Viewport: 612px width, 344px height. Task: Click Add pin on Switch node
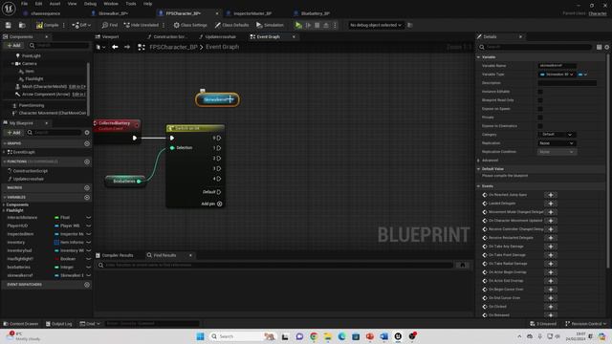click(212, 204)
